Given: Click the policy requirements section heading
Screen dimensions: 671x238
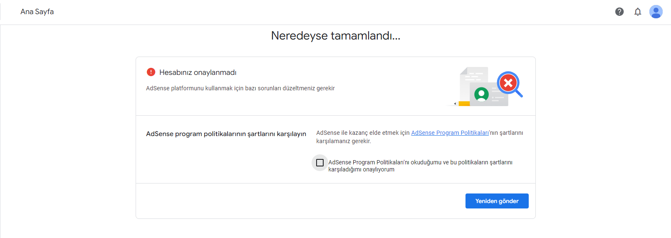Looking at the screenshot, I should tap(226, 134).
